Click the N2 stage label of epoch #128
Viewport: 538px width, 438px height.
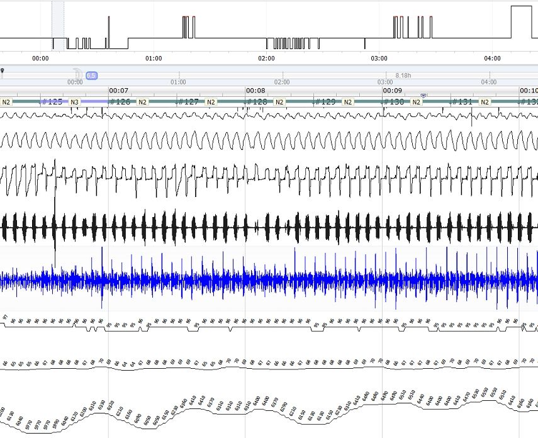click(x=279, y=102)
